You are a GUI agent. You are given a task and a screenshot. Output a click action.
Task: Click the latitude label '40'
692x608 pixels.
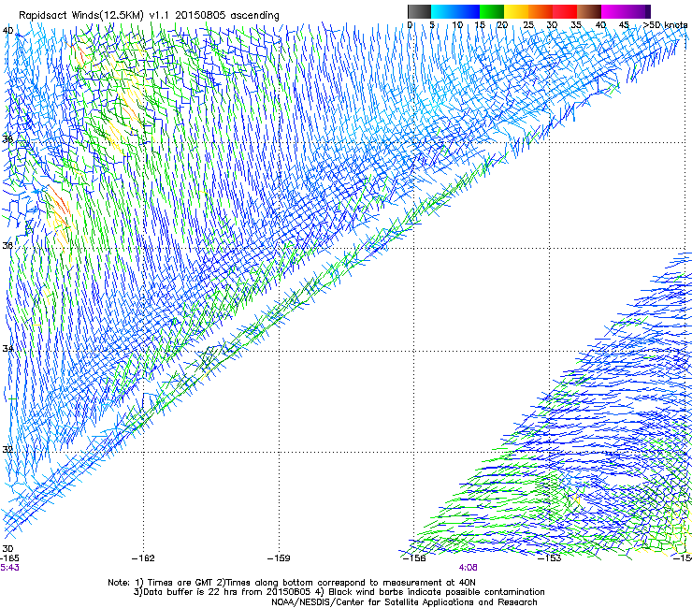coord(7,31)
